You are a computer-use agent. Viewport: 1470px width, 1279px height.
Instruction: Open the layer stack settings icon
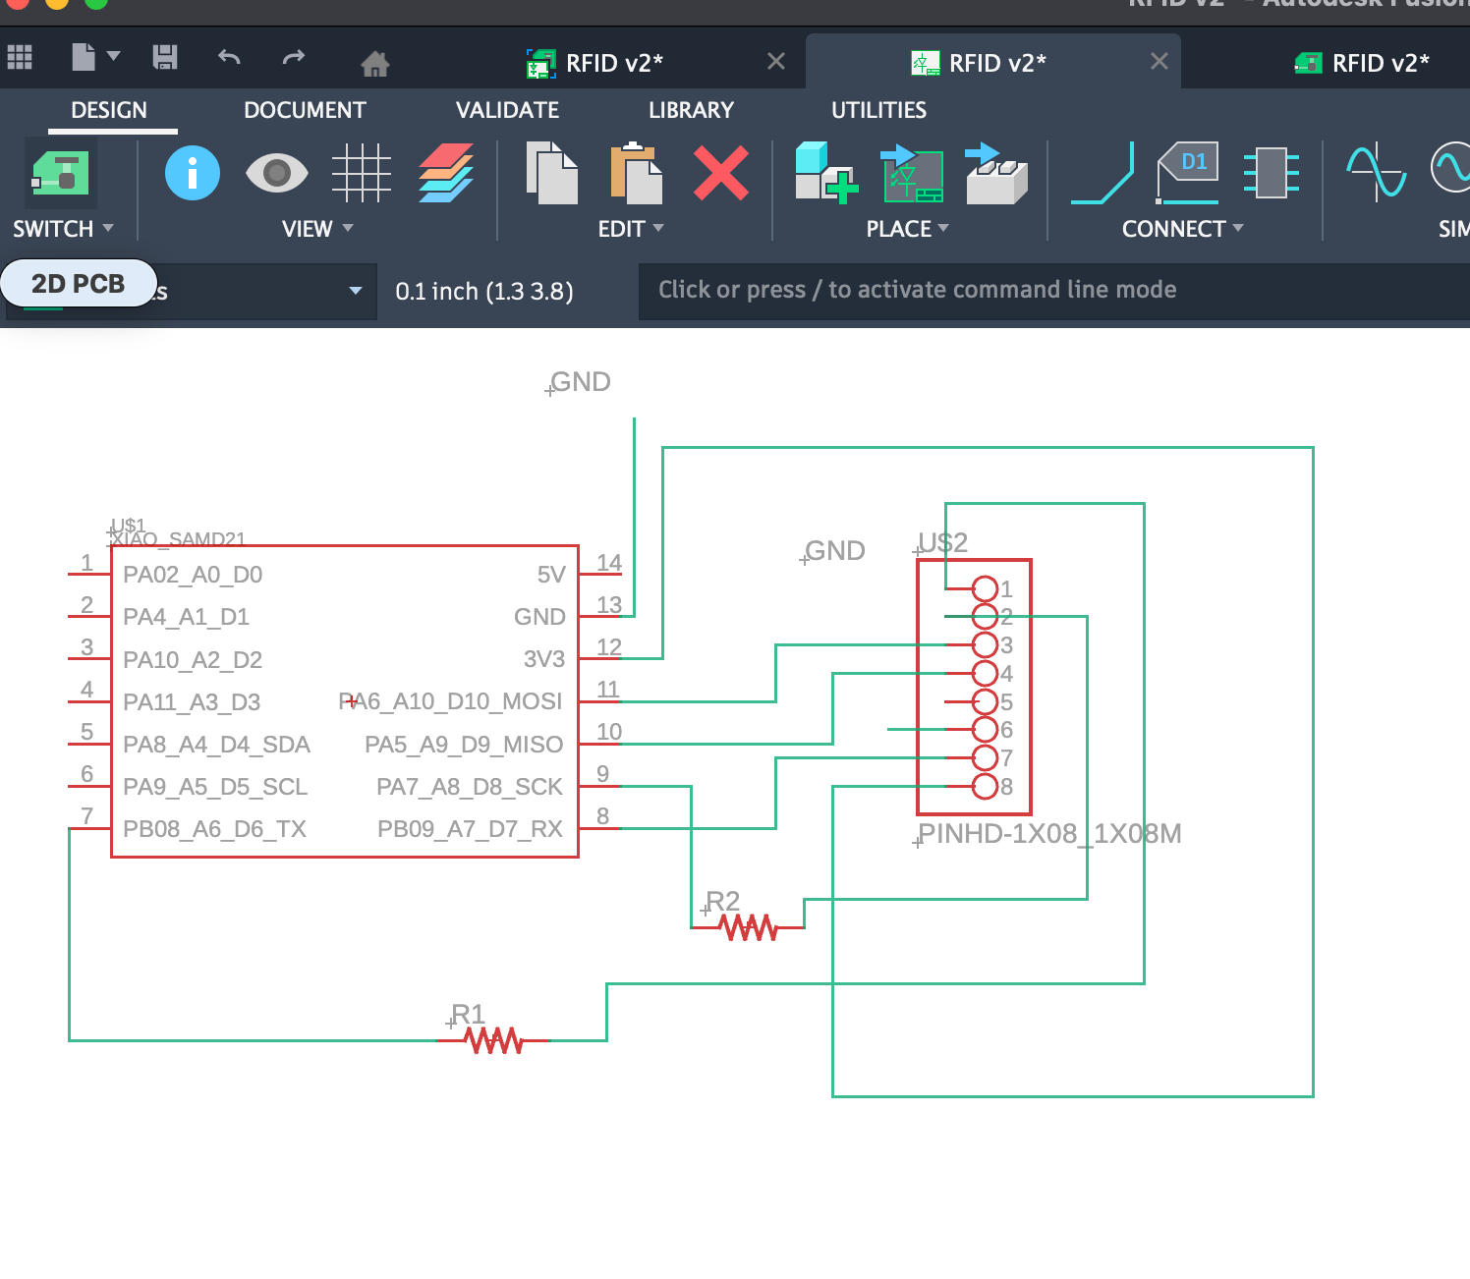coord(446,174)
